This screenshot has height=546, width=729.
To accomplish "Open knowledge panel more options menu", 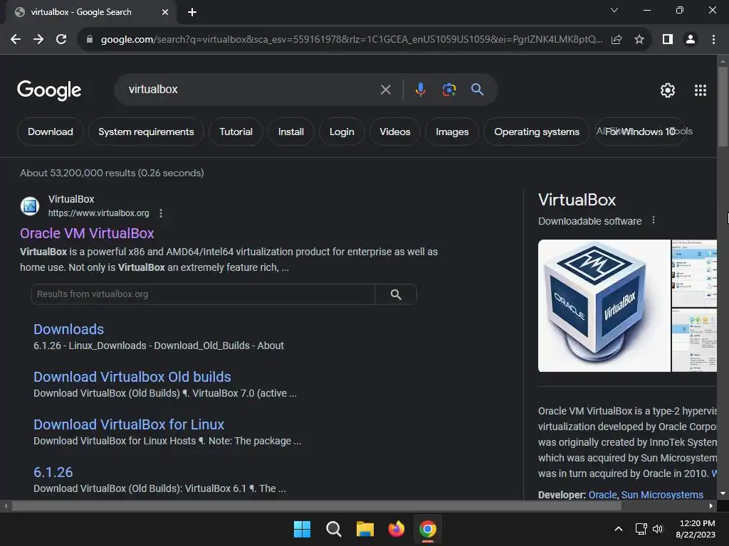I will 654,220.
